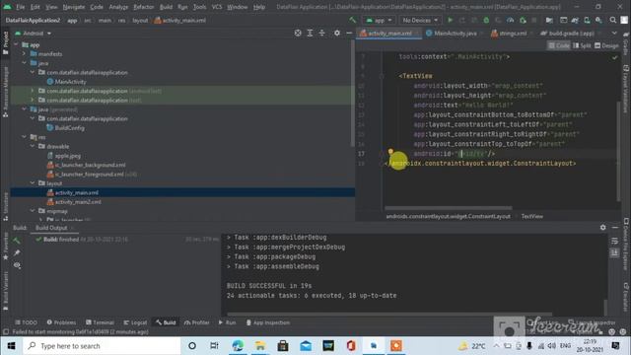631x355 pixels.
Task: Click Select Opened File target icon in Project panel
Action: (x=298, y=33)
